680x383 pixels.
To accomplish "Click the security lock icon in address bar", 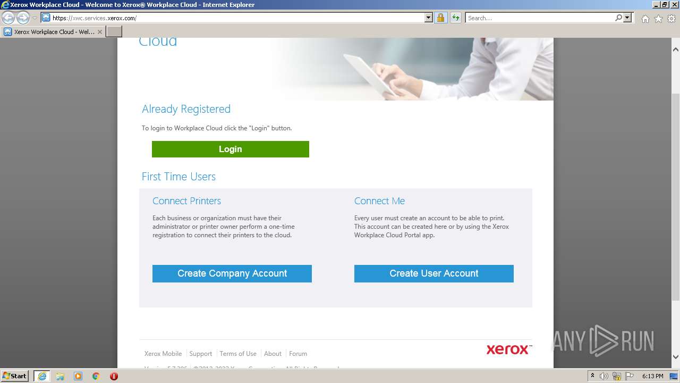I will tap(440, 18).
